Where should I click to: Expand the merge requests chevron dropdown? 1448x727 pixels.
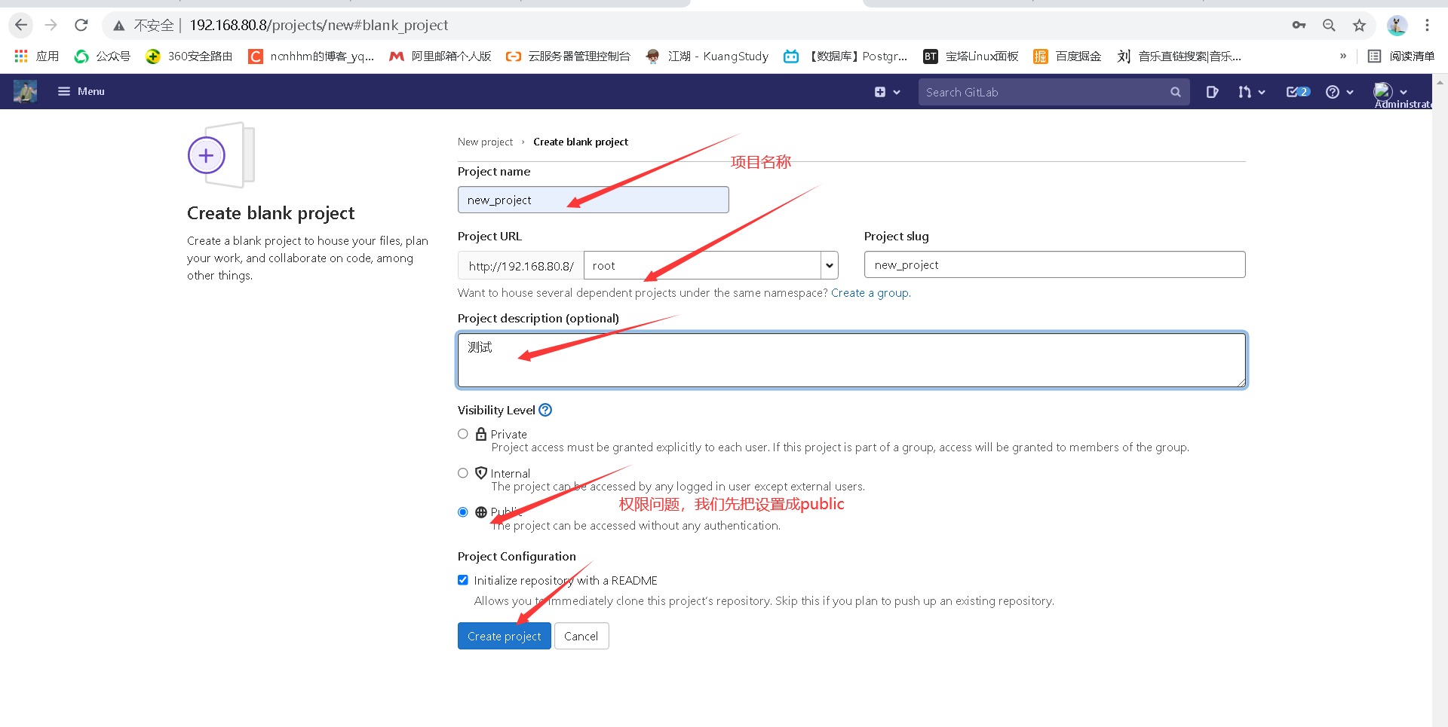(1261, 91)
